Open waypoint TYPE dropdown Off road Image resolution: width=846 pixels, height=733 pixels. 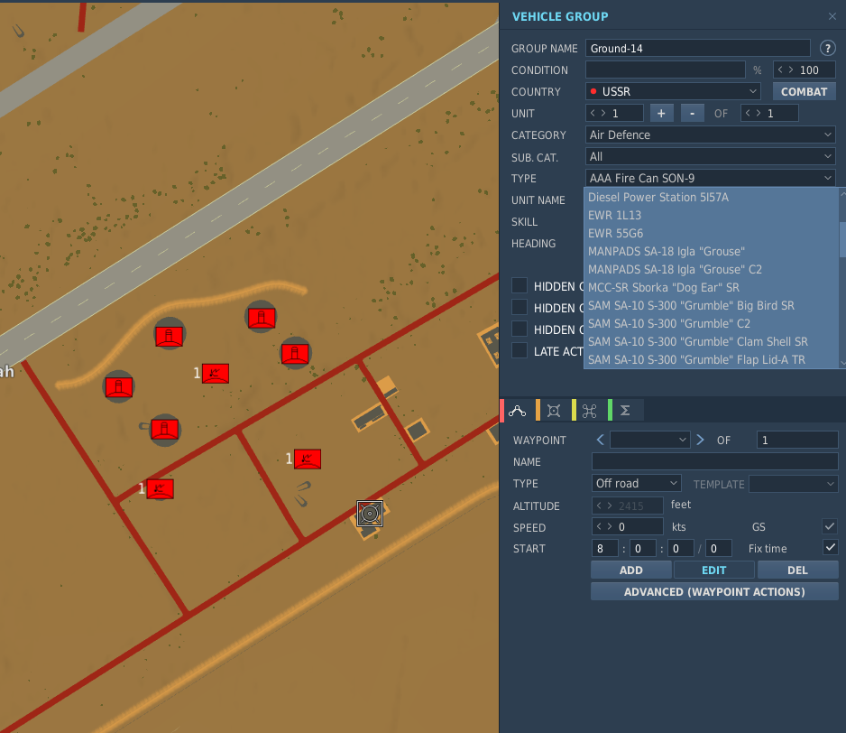[x=636, y=483]
